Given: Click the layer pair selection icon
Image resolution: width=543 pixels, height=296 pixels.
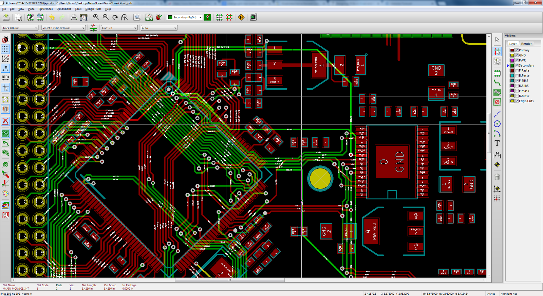Looking at the screenshot, I should pyautogui.click(x=207, y=17).
